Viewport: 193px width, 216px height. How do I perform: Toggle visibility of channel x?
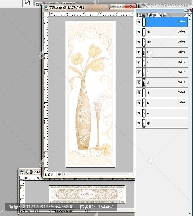click(x=139, y=22)
